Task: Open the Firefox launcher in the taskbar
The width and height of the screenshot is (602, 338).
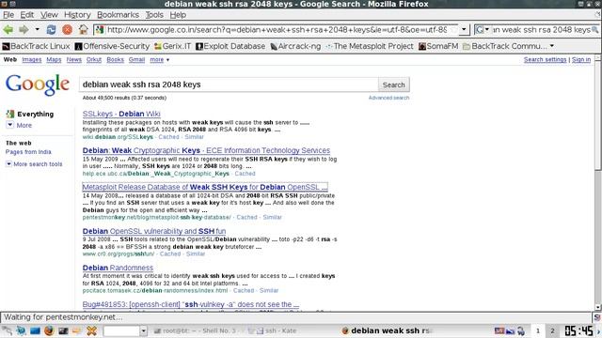Action: pos(49,330)
